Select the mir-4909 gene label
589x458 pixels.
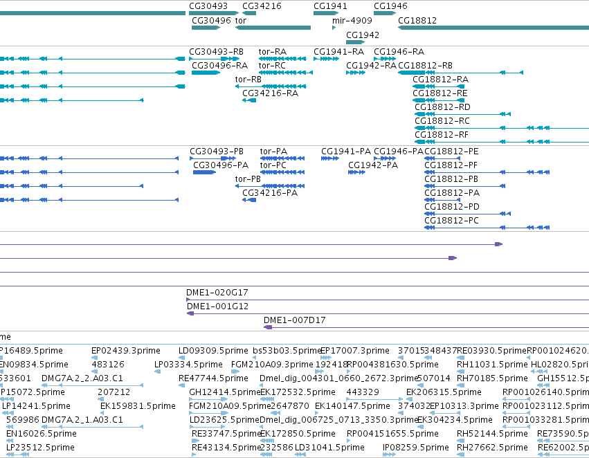[352, 21]
